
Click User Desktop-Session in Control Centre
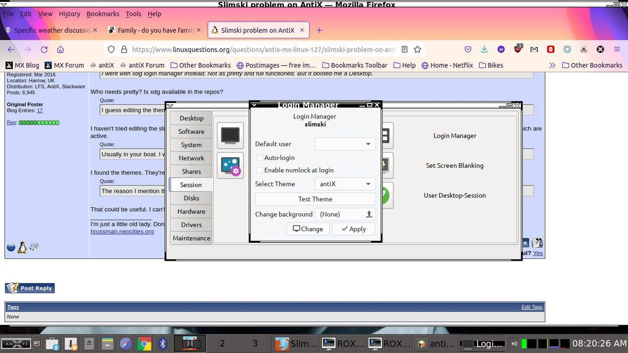[x=455, y=195]
